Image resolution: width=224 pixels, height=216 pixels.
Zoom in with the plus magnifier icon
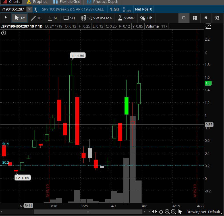pyautogui.click(x=167, y=212)
